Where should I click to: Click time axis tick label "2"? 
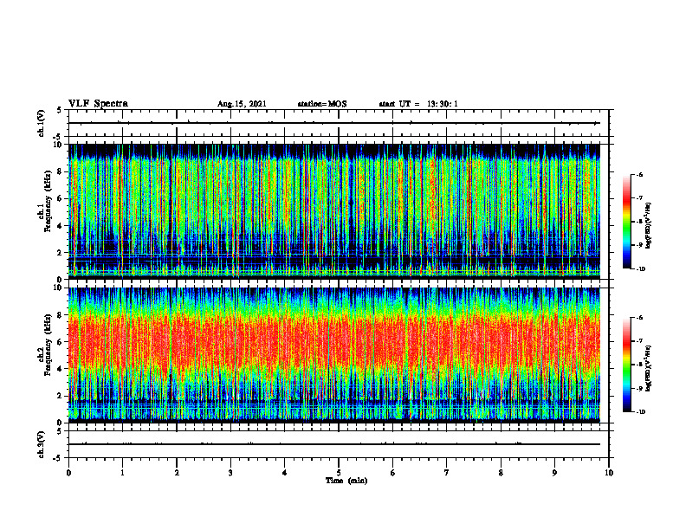pyautogui.click(x=177, y=473)
